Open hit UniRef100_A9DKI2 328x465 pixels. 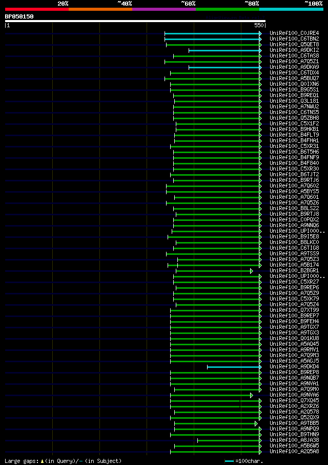[x=294, y=50]
